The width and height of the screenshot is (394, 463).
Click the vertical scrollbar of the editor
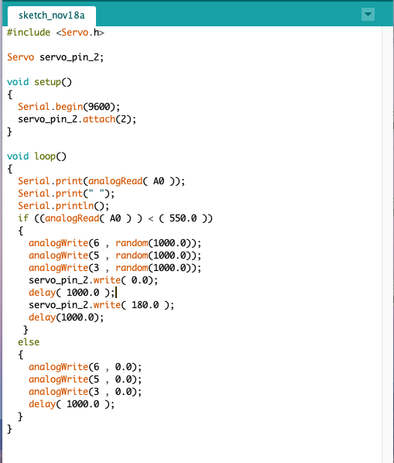388,245
